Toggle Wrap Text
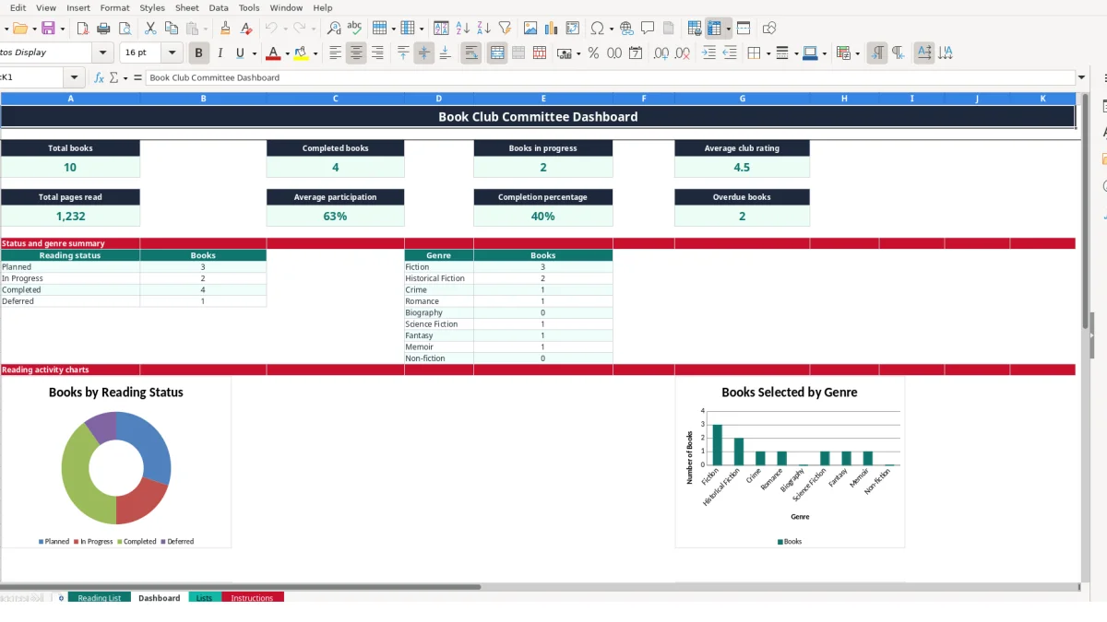The image size is (1107, 622). [x=471, y=53]
